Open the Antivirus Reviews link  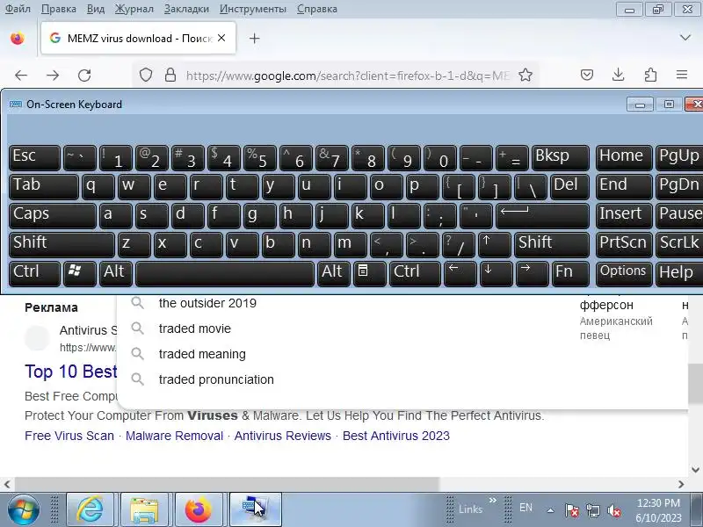tap(282, 436)
